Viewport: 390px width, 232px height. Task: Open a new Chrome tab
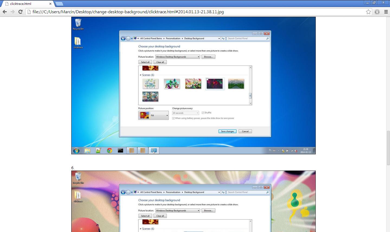59,4
